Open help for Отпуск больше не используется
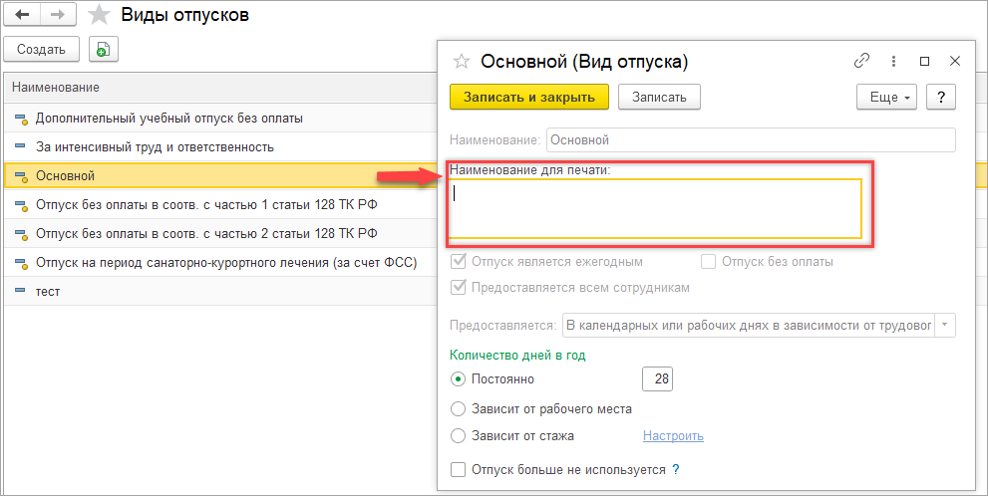This screenshot has height=496, width=988. 676,469
